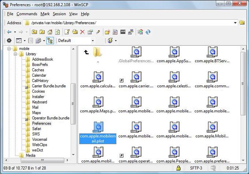Open the Help menu
249x174 pixels.
(x=85, y=14)
